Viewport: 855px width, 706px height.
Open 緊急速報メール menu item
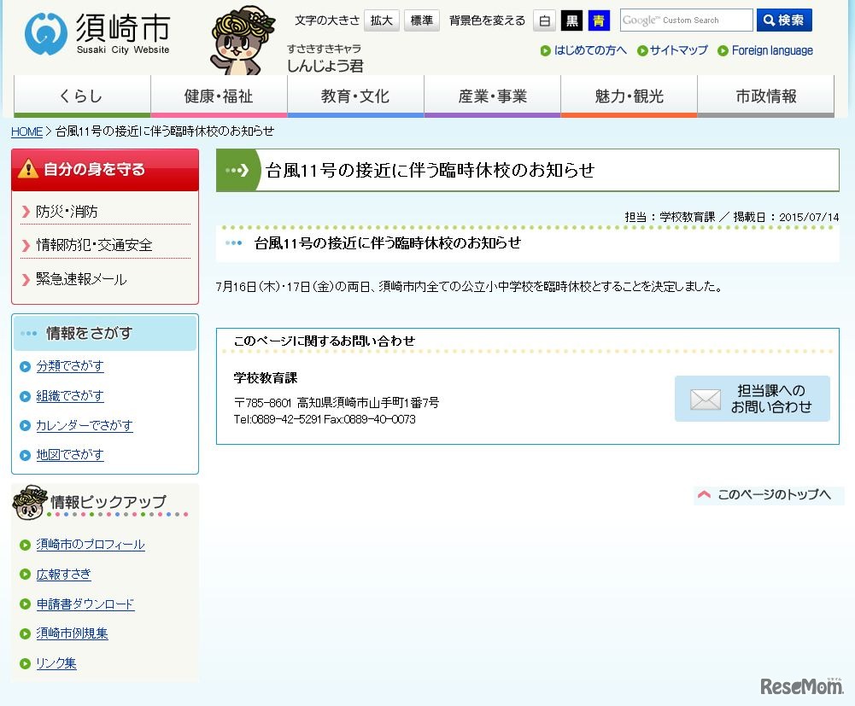coord(81,279)
